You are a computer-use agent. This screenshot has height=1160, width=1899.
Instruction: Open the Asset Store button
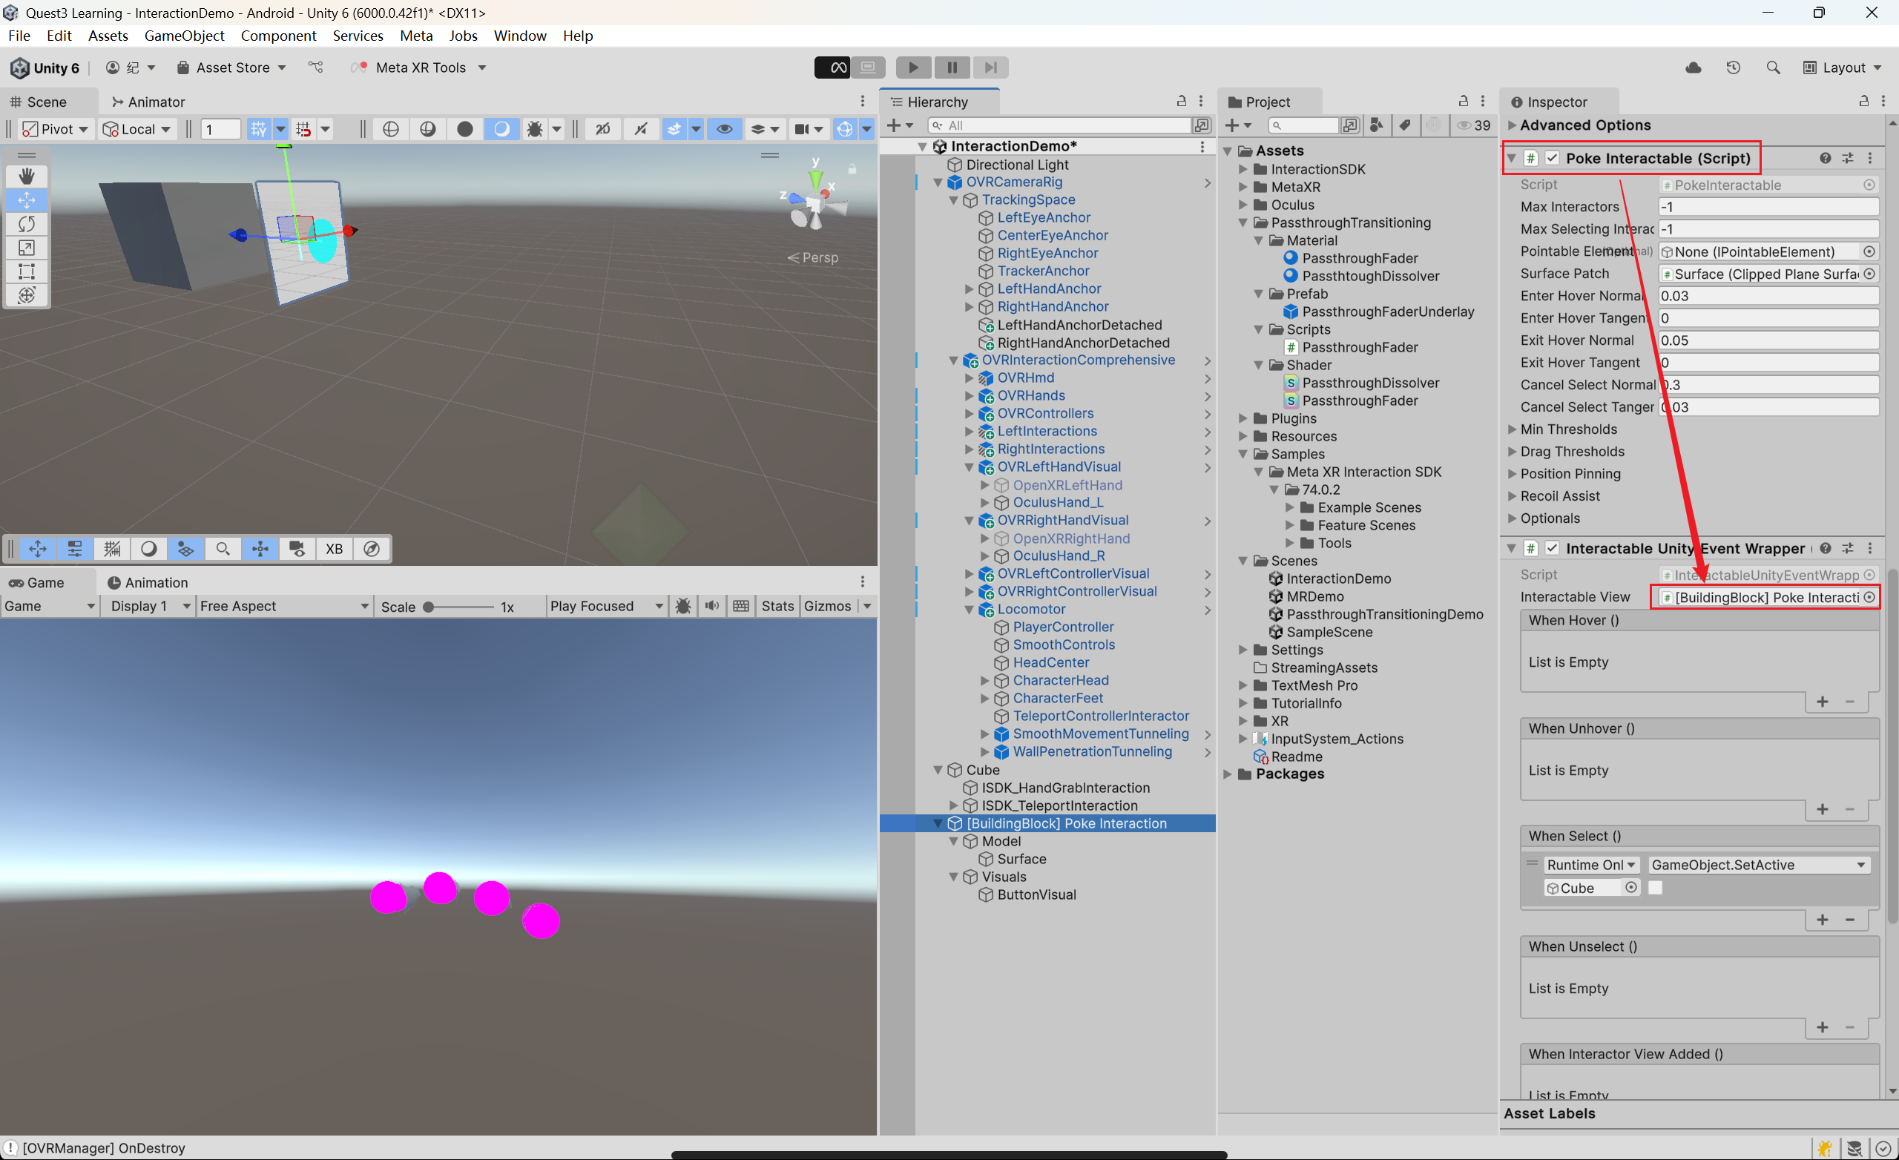tap(231, 67)
